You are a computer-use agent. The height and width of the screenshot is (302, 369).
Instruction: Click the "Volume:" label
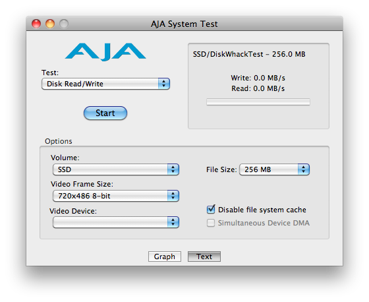click(x=65, y=158)
